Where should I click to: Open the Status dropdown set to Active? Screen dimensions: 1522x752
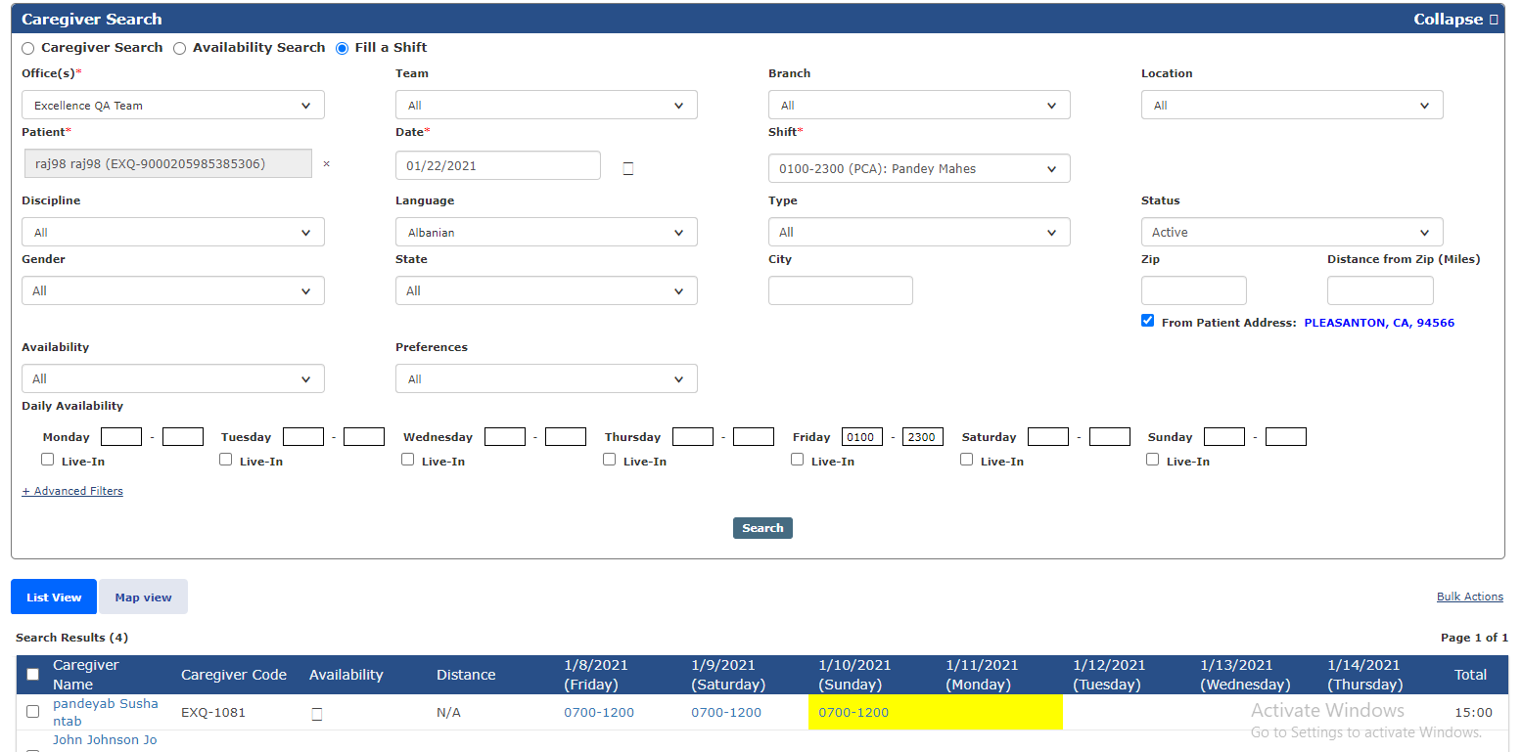[1291, 233]
